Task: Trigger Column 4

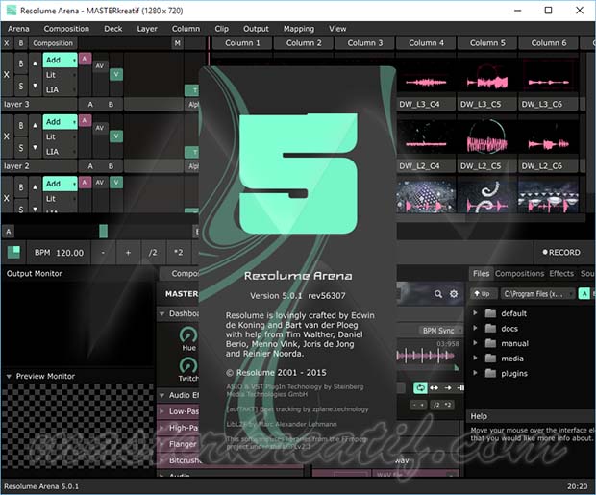Action: [426, 43]
